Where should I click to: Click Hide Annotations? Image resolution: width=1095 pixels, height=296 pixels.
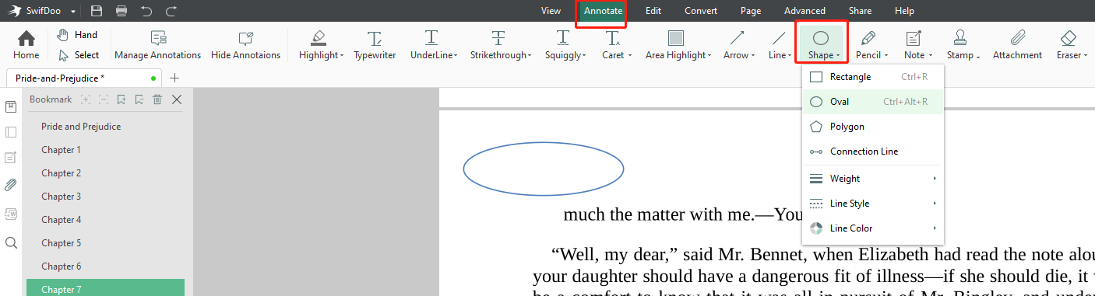pyautogui.click(x=245, y=46)
